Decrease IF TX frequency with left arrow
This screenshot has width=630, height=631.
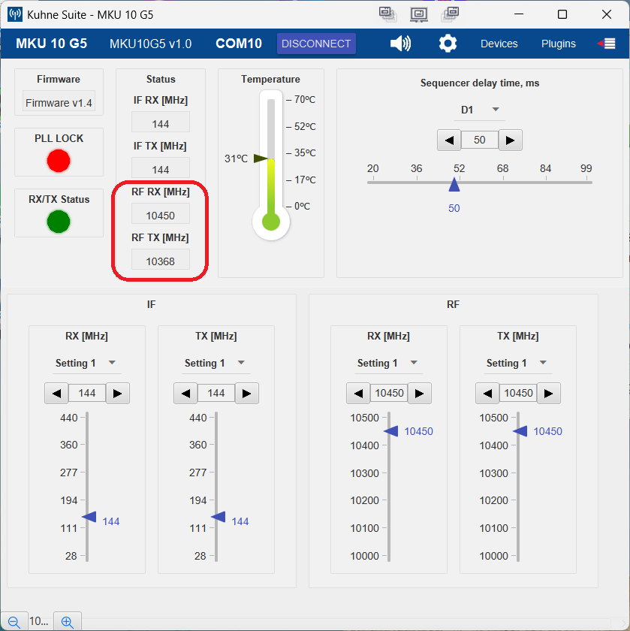click(186, 393)
